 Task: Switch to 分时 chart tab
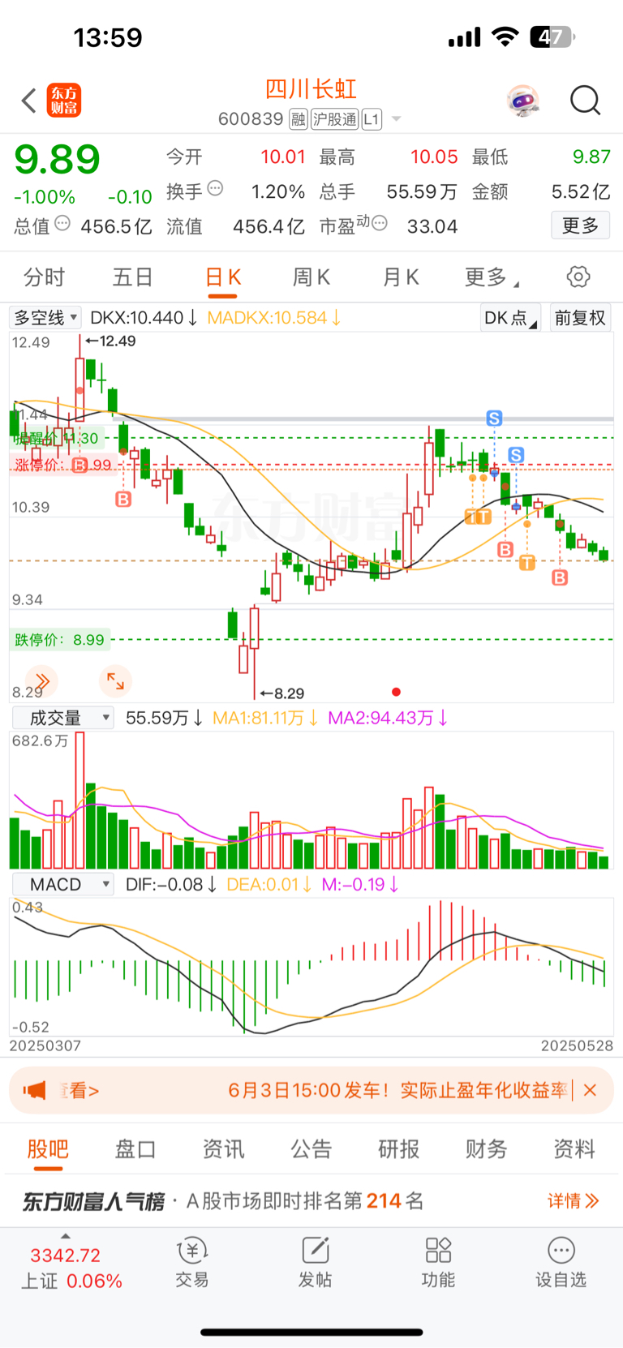click(44, 277)
